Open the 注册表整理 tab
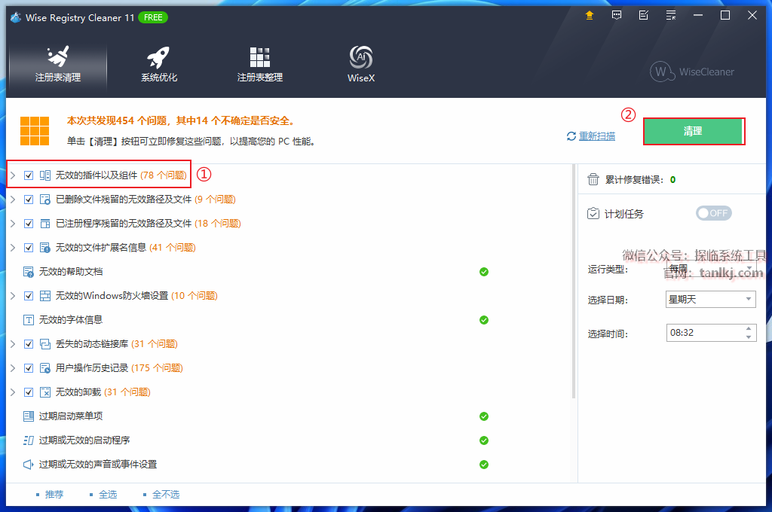Image resolution: width=772 pixels, height=512 pixels. tap(259, 65)
